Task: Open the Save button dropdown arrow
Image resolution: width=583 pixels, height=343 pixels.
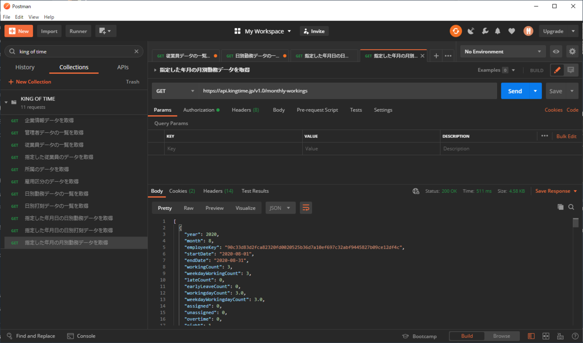Action: [572, 91]
